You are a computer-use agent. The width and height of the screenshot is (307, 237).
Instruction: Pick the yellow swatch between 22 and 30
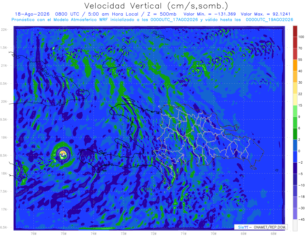(x=295, y=88)
